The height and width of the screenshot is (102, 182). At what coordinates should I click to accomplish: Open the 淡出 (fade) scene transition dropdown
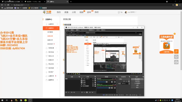pyautogui.click(x=124, y=79)
